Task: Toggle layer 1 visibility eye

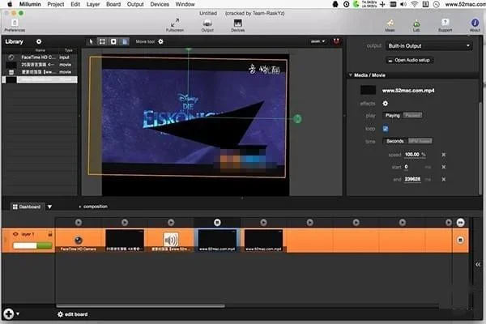Action: (x=15, y=234)
